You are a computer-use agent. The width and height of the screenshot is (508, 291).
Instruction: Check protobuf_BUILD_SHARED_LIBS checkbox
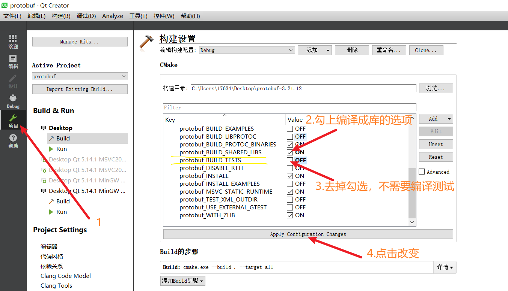point(290,152)
